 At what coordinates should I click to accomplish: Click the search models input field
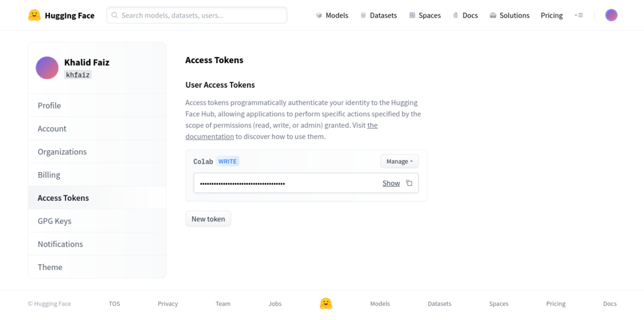coord(197,15)
